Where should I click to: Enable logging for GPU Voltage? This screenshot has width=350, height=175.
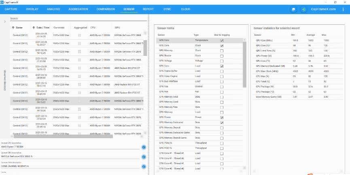click(222, 61)
